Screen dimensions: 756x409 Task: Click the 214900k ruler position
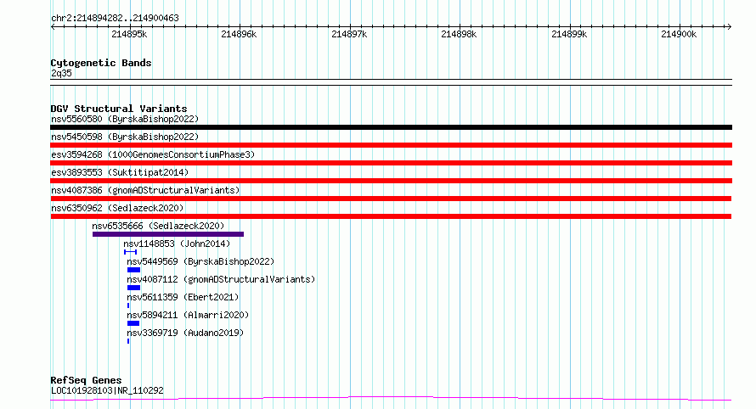pos(679,34)
